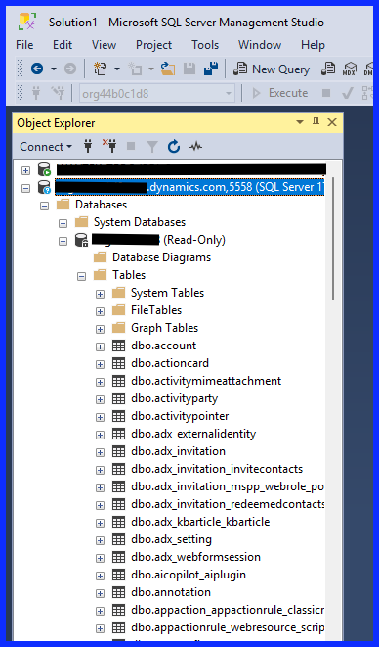Click the table icon of dbo.annotation

click(118, 592)
